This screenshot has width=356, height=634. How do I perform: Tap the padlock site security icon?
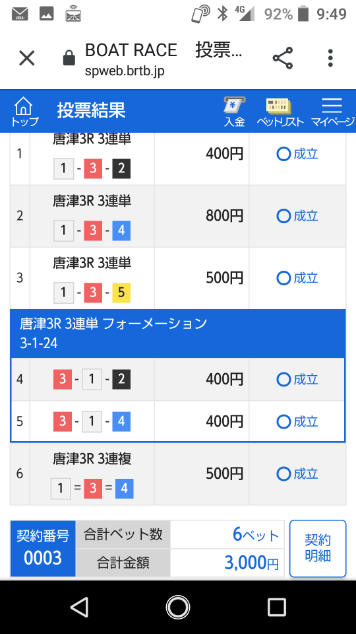(x=69, y=58)
